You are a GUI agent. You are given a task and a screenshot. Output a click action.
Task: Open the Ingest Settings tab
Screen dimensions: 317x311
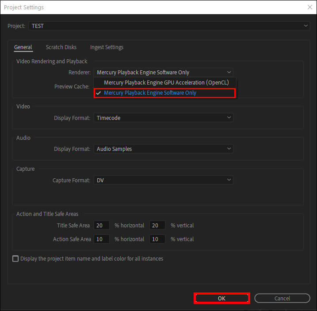[107, 47]
